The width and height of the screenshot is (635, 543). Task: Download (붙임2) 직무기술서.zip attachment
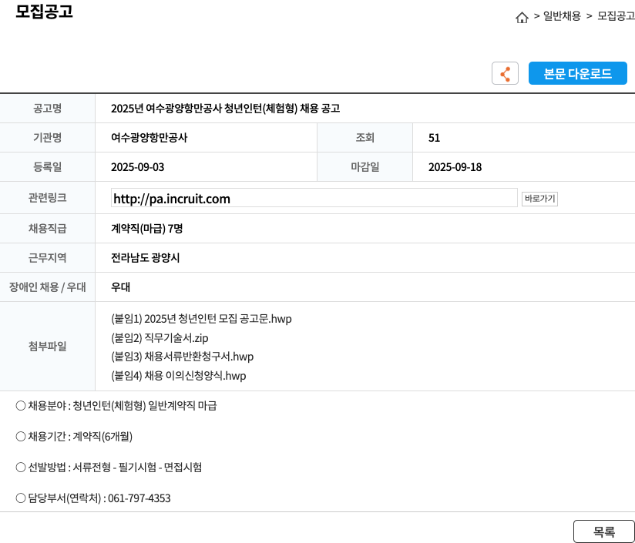160,338
